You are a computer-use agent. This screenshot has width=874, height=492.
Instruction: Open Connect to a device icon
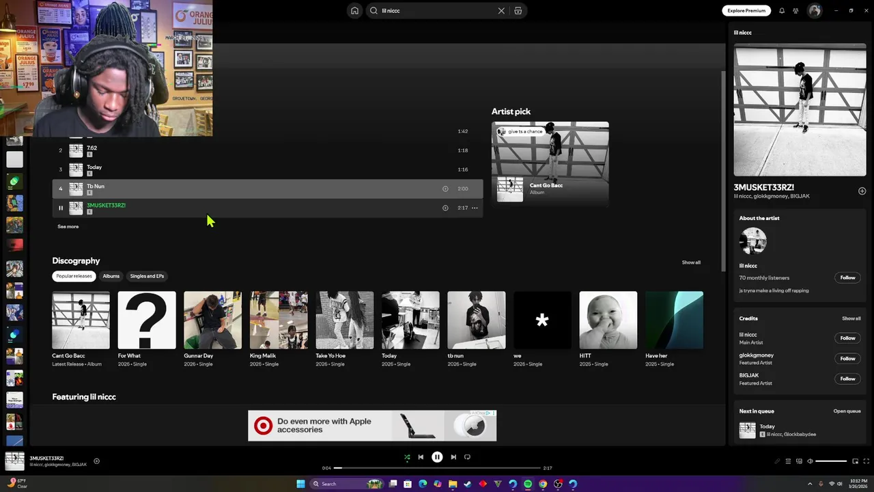799,461
